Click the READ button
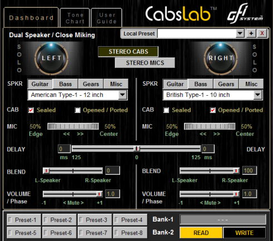Screen dimensions: 273x241 [201, 233]
